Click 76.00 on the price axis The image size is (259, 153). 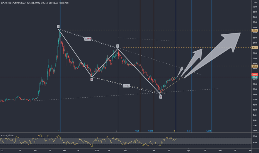point(255,27)
